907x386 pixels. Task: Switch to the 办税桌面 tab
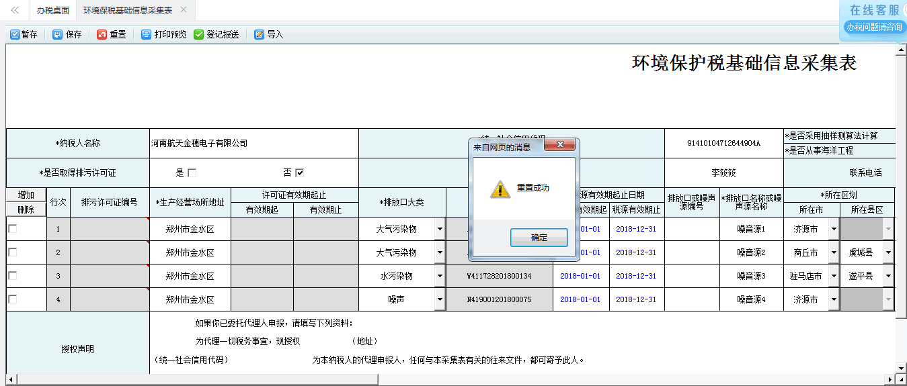(53, 11)
